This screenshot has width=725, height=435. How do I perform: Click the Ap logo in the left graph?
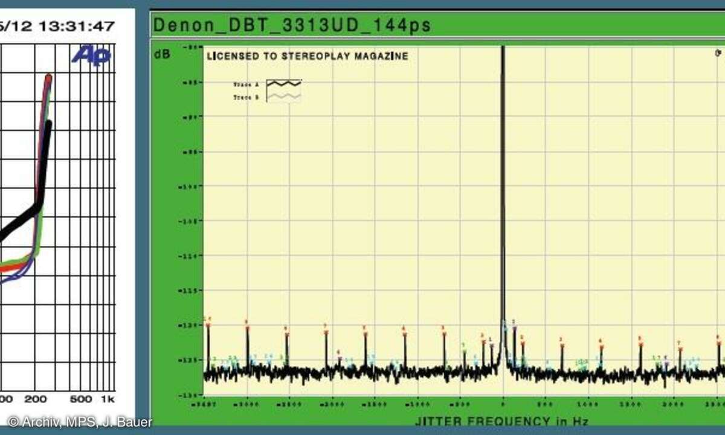click(x=91, y=55)
